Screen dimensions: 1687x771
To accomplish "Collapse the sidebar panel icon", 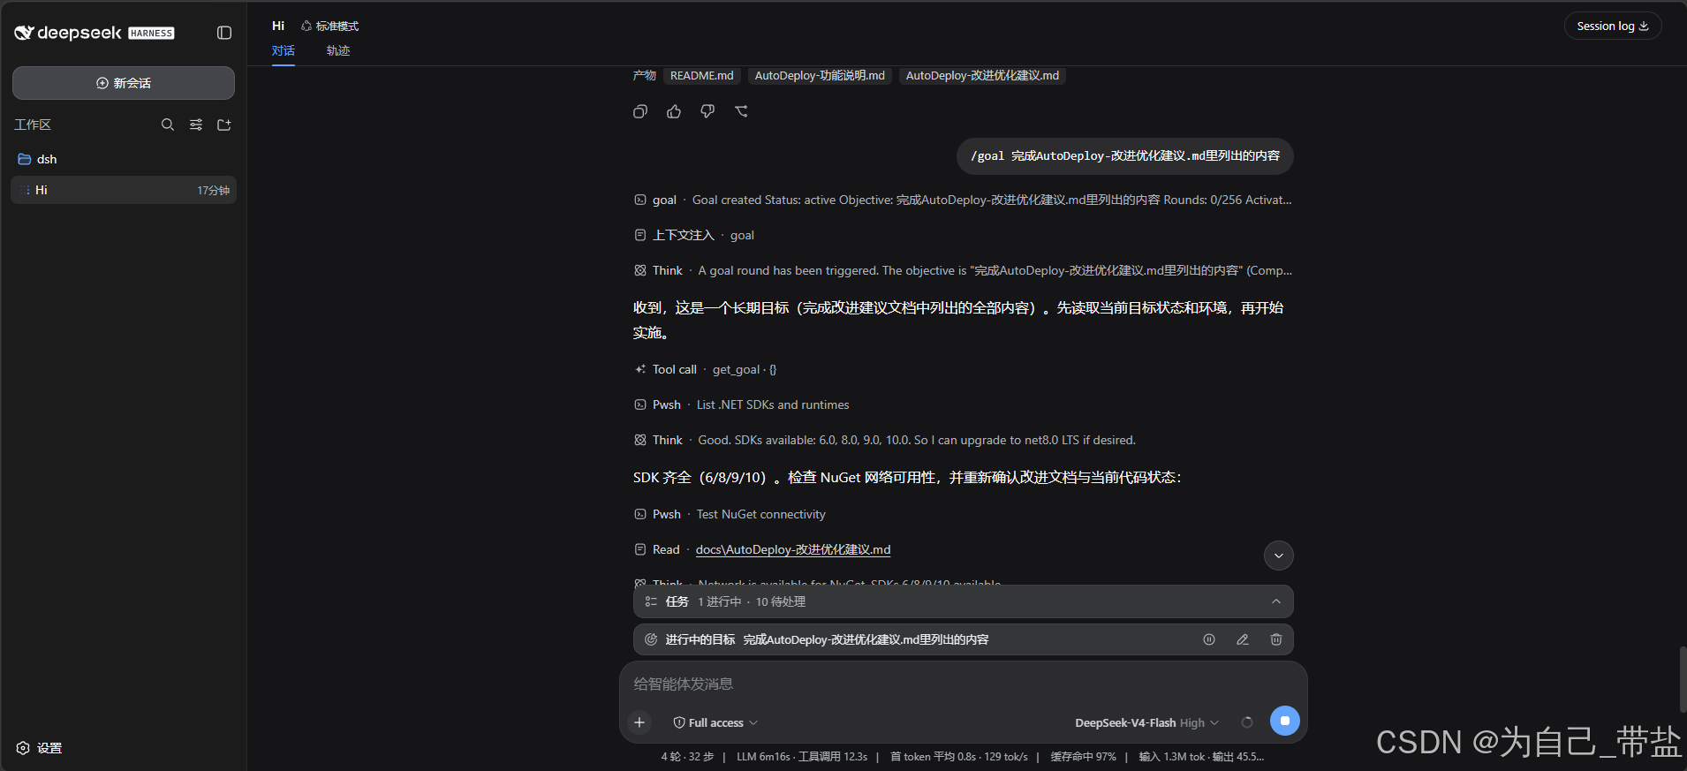I will [224, 33].
